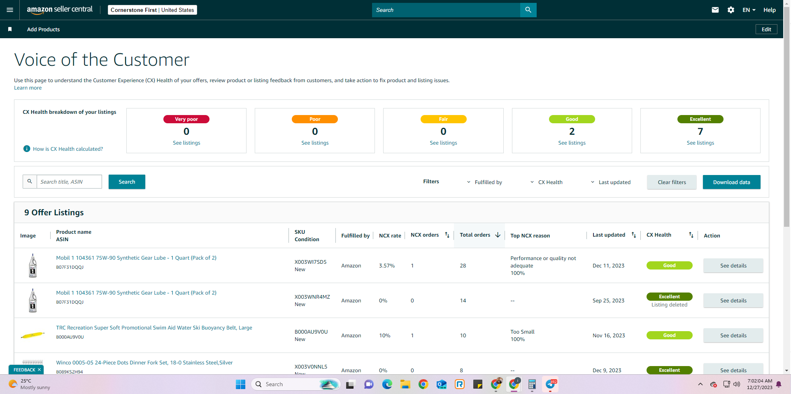Click the bookmark icon beside Add Products
This screenshot has width=791, height=394.
(x=10, y=29)
